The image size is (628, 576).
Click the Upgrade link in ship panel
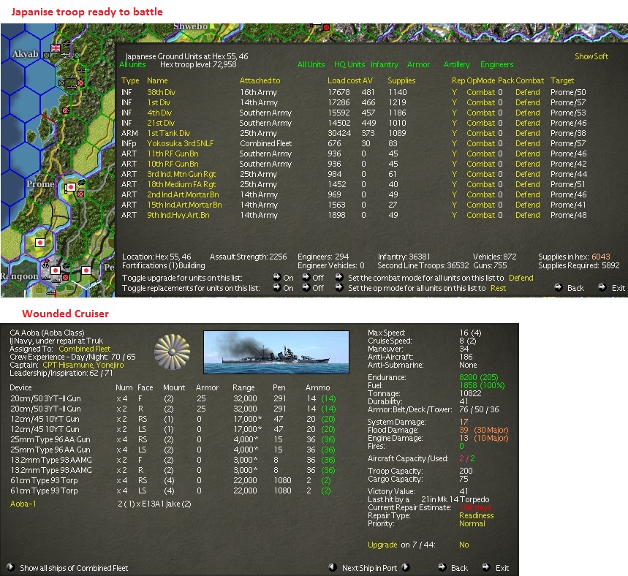point(382,545)
